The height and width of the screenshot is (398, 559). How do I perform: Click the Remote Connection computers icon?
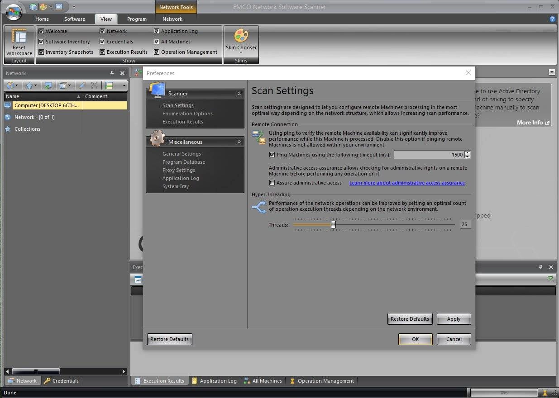(x=258, y=137)
